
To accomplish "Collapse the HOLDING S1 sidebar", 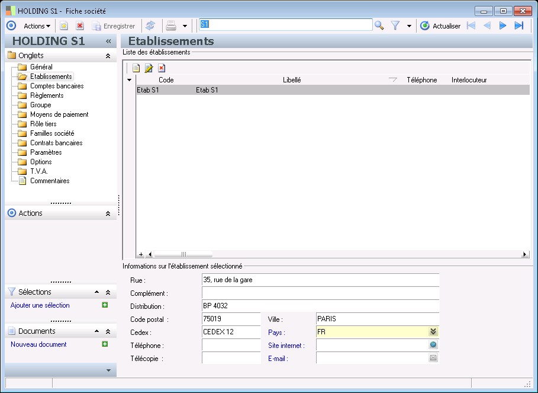I will tap(108, 41).
